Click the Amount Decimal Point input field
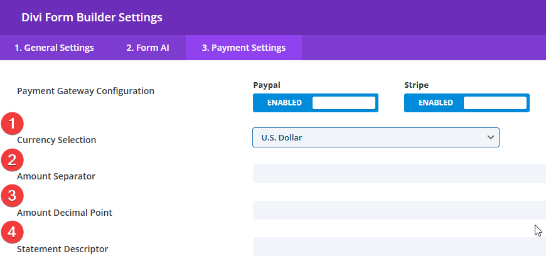Screen dimensions: 546x271 [x=399, y=210]
